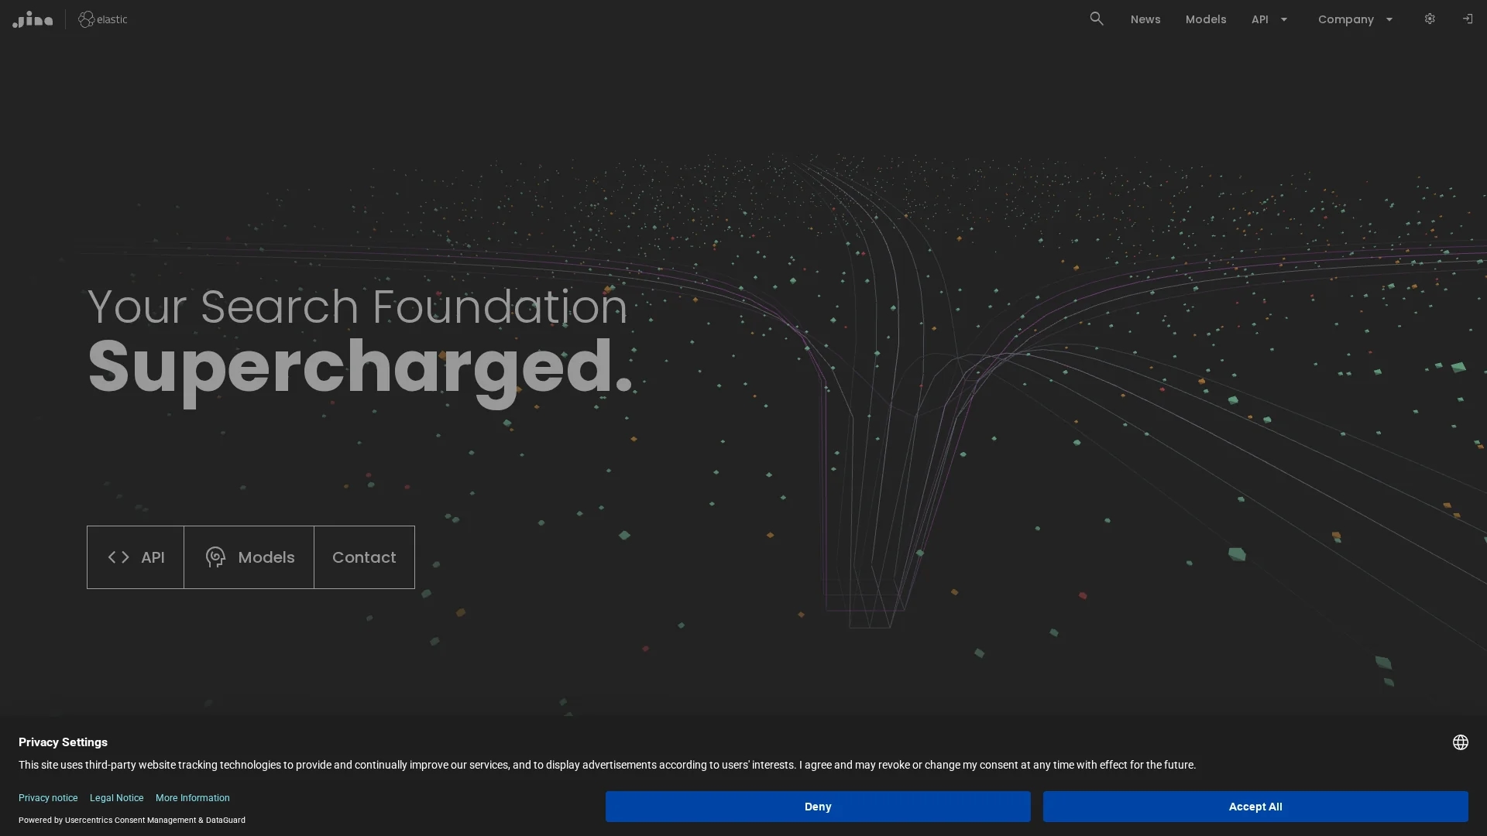Click the 'Privacy Settings' title

63,742
